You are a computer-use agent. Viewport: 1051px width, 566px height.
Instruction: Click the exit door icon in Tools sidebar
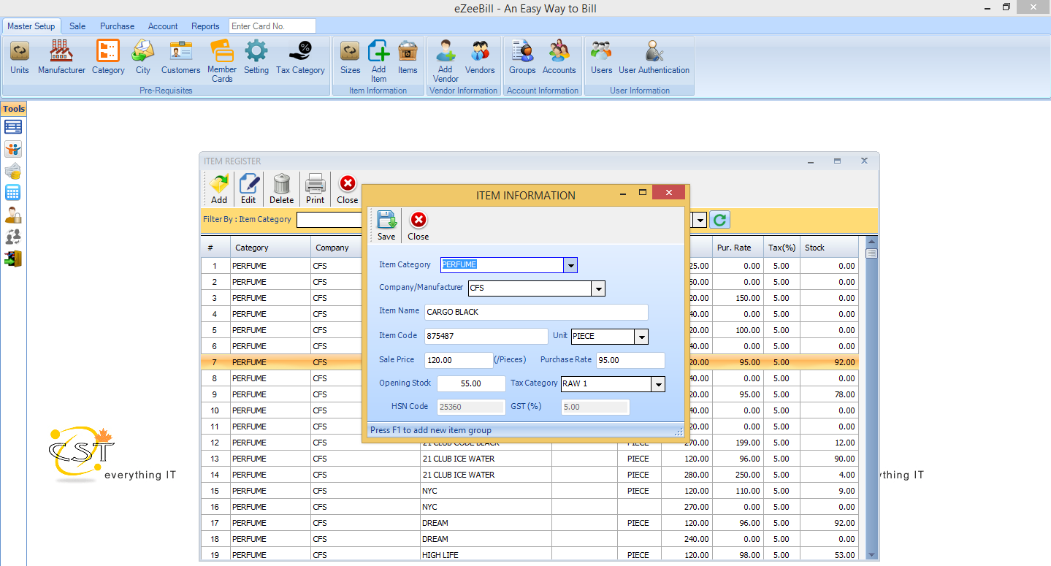point(12,259)
